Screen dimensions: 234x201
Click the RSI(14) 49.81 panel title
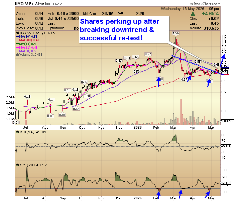pos(31,132)
